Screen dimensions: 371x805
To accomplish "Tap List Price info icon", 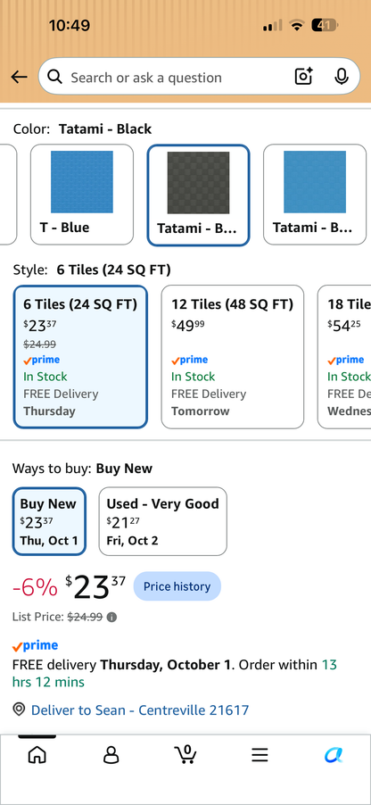I will pyautogui.click(x=111, y=617).
